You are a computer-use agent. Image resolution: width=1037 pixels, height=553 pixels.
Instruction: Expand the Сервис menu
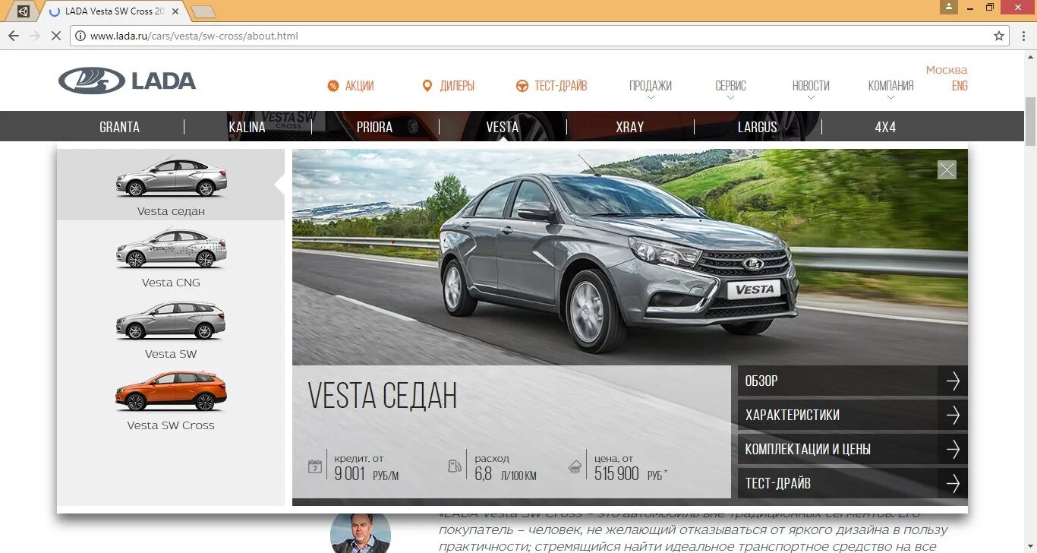pos(730,86)
